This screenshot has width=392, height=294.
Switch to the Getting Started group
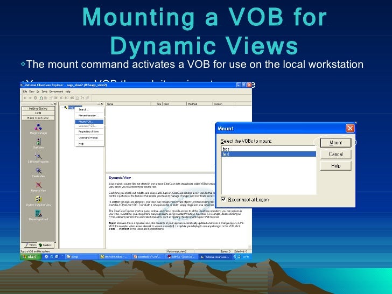pos(38,109)
